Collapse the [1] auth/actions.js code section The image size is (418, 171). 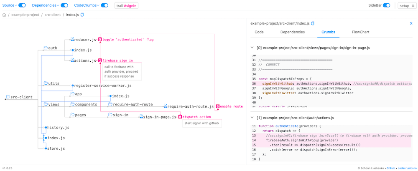tap(252, 118)
